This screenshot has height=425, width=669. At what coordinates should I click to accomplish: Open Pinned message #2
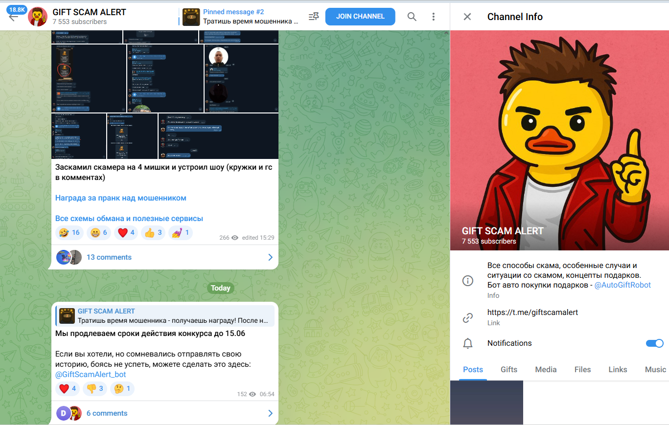pyautogui.click(x=240, y=17)
